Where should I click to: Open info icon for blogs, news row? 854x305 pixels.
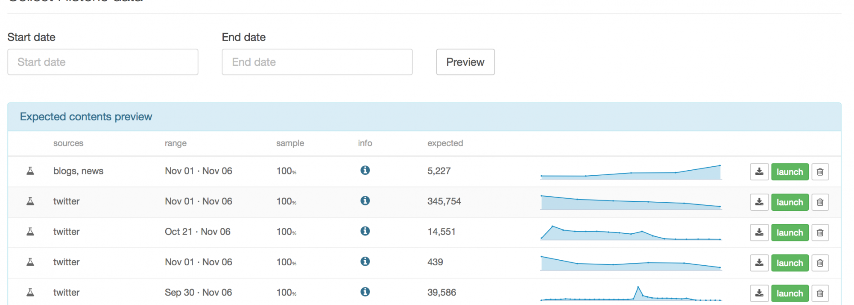click(x=365, y=170)
